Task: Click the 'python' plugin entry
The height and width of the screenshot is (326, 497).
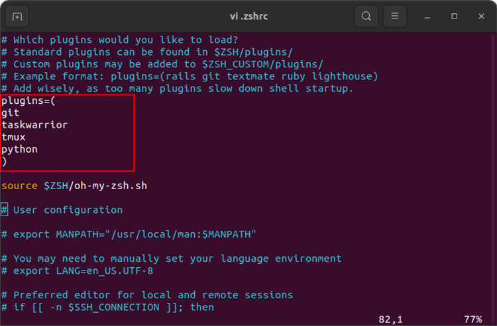Action: [19, 149]
